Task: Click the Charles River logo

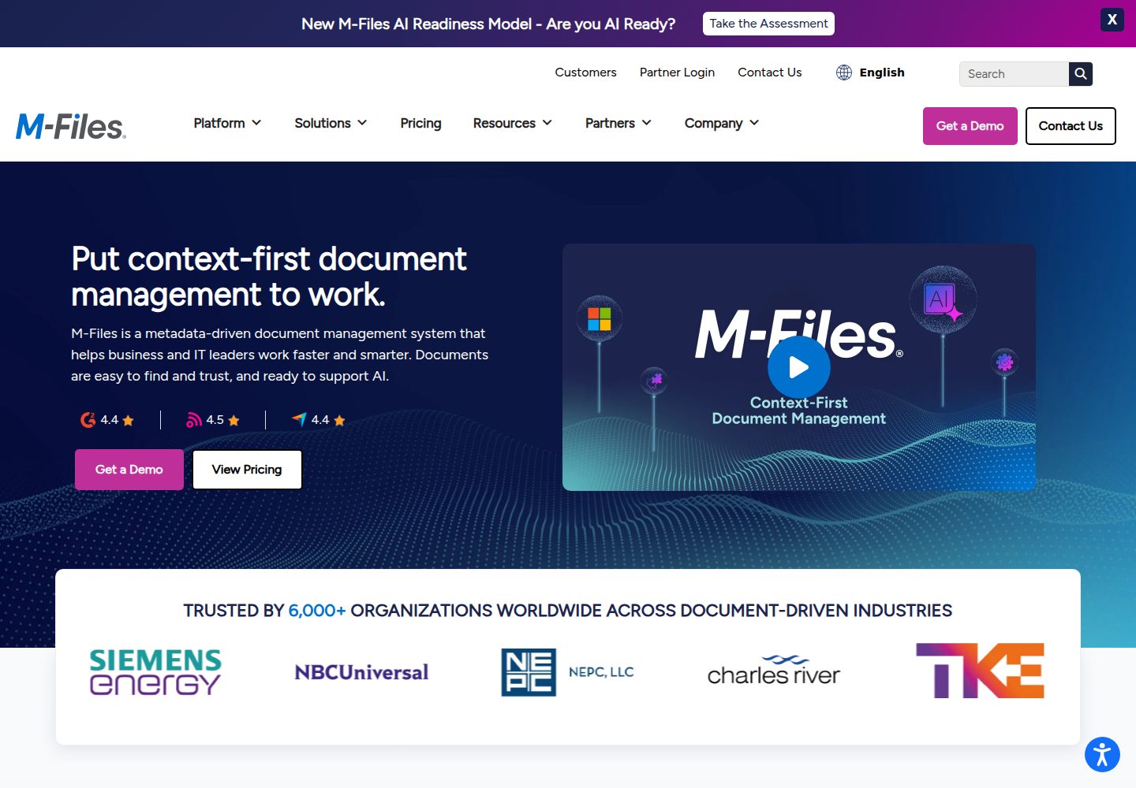Action: coord(774,671)
